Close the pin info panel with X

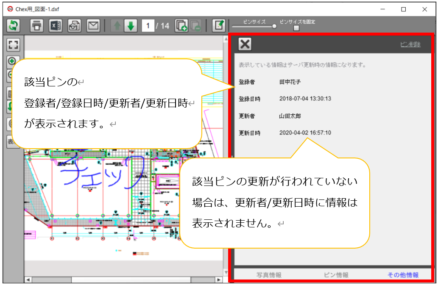pos(245,44)
